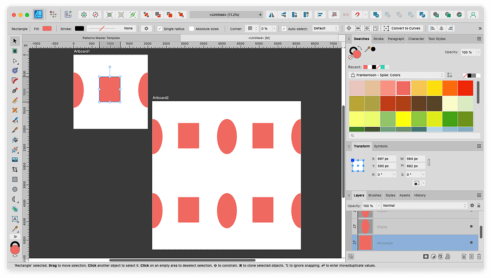Open the blend mode Normal dropdown
Screen dimensions: 491x278
424,206
